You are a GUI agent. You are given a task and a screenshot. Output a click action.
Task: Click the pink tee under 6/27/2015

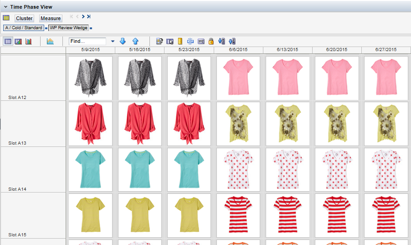click(x=386, y=78)
